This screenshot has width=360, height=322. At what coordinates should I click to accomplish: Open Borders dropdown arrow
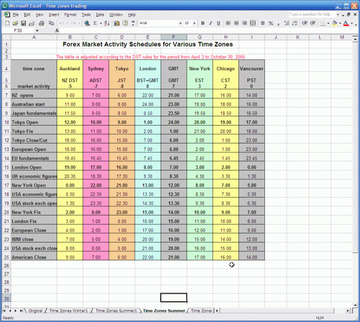(x=328, y=23)
